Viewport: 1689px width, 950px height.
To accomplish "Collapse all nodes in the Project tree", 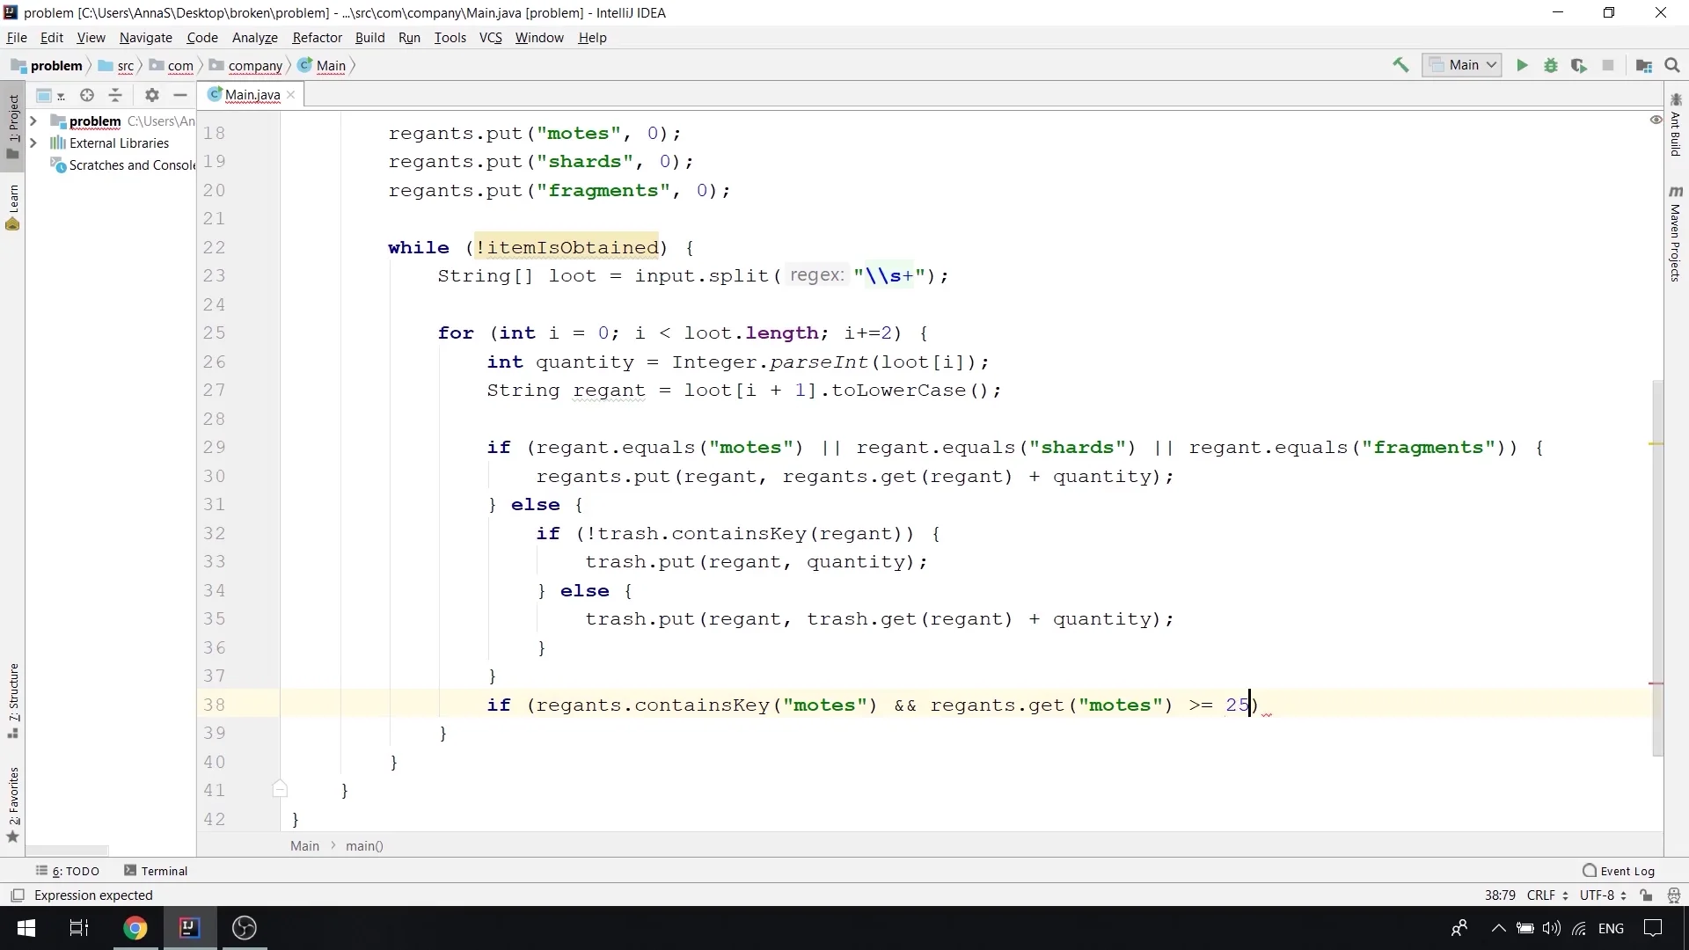I will (x=115, y=95).
